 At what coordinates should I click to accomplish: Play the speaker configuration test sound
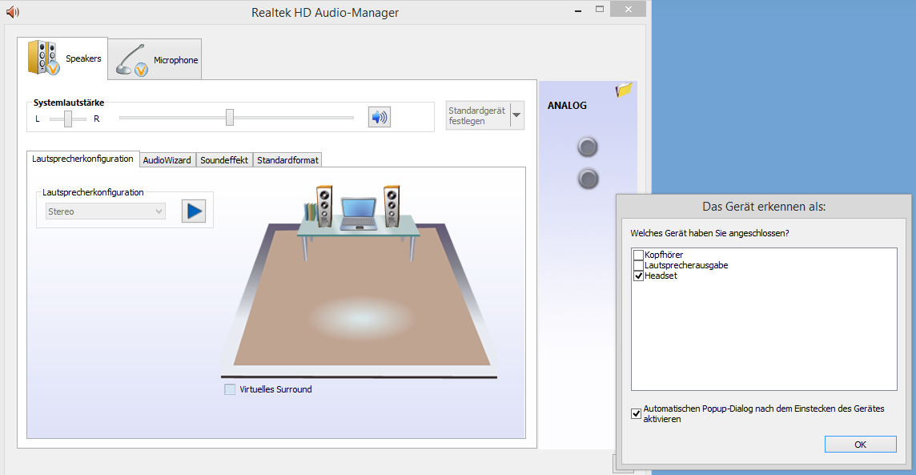tap(193, 211)
